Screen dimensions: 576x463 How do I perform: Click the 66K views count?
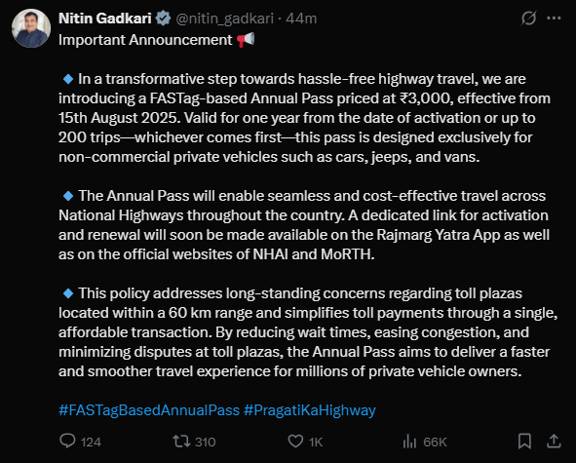435,443
